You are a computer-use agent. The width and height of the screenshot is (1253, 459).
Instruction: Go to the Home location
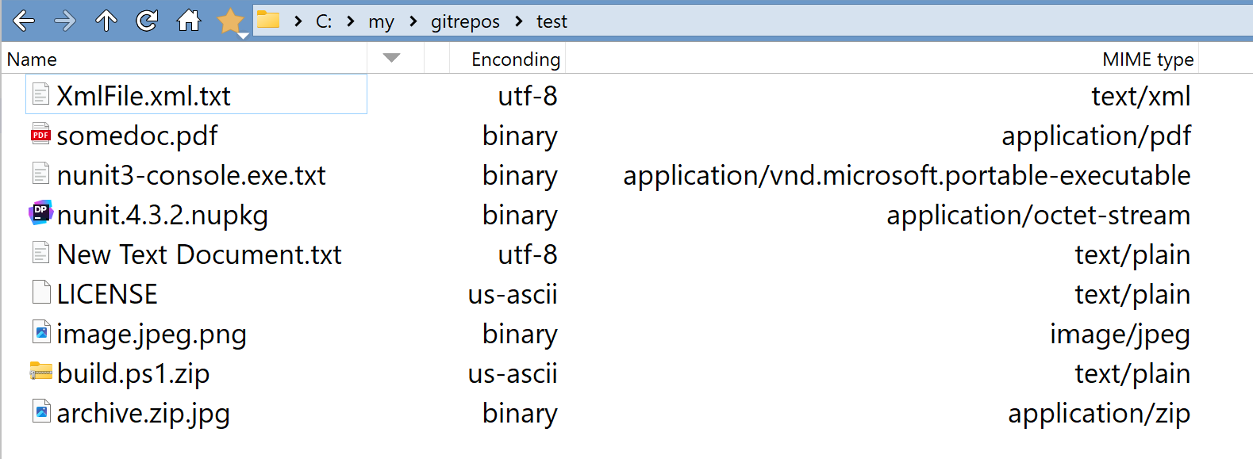coord(189,21)
